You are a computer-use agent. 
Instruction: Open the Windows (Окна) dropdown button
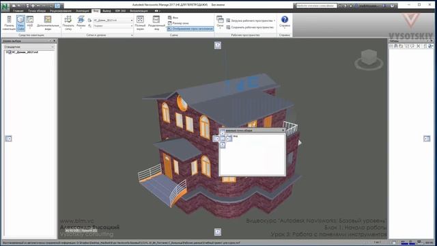click(220, 23)
